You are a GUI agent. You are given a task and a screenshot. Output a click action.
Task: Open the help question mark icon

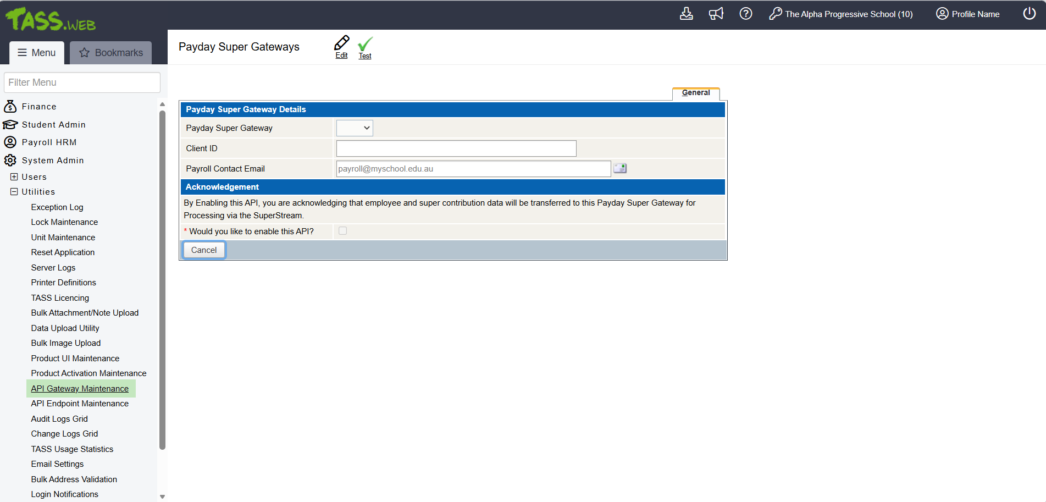point(746,14)
